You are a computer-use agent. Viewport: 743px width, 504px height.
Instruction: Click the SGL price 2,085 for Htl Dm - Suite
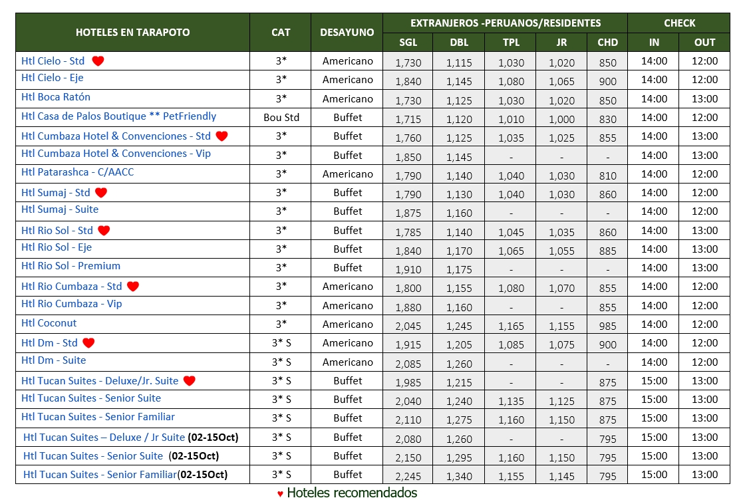[408, 364]
